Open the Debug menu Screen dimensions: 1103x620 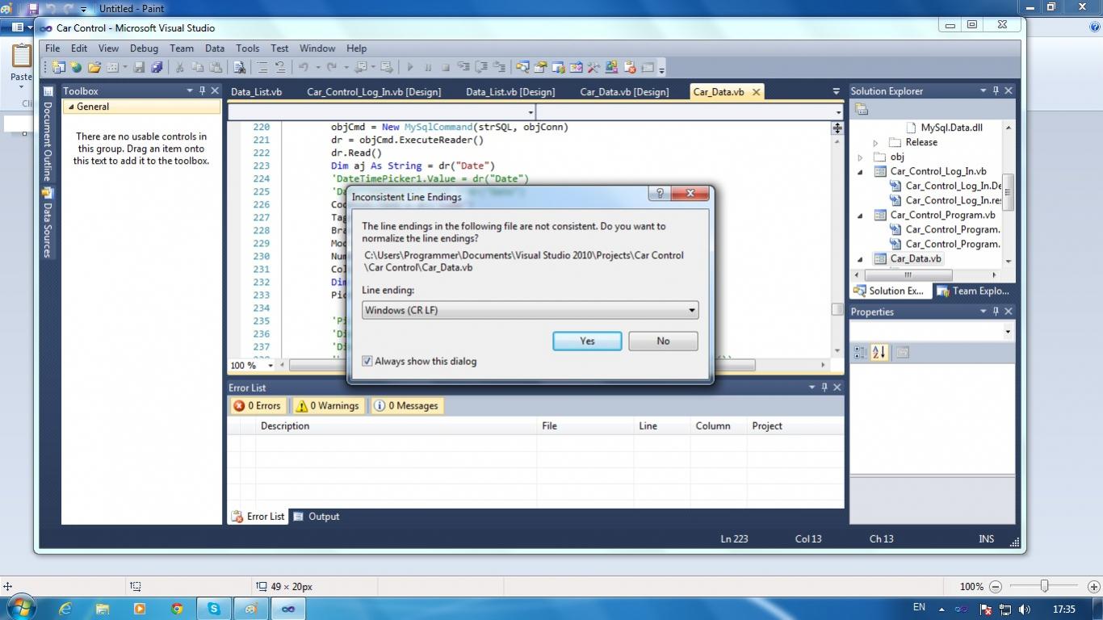[x=144, y=48]
